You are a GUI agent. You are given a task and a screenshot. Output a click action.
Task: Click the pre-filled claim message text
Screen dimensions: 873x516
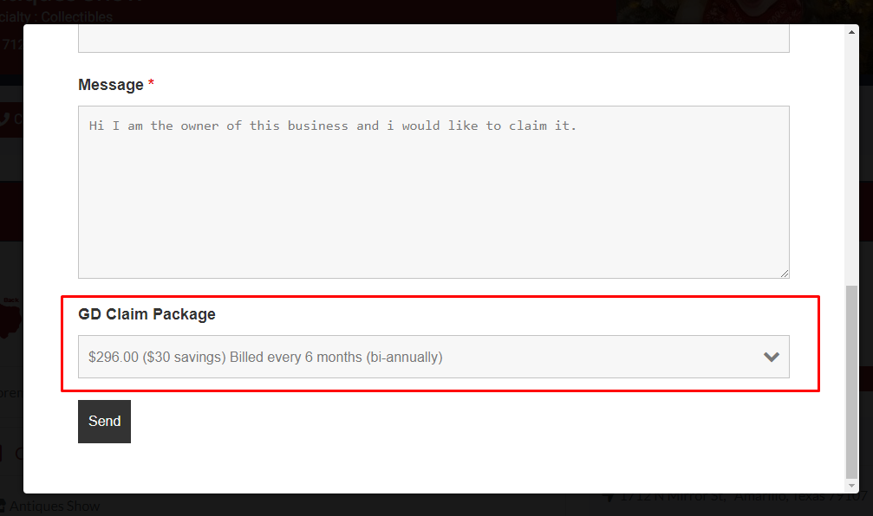click(x=333, y=126)
